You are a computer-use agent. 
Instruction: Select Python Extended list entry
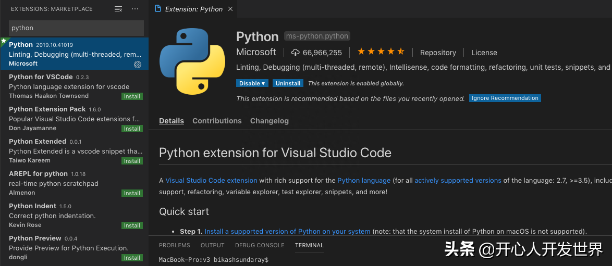74,151
